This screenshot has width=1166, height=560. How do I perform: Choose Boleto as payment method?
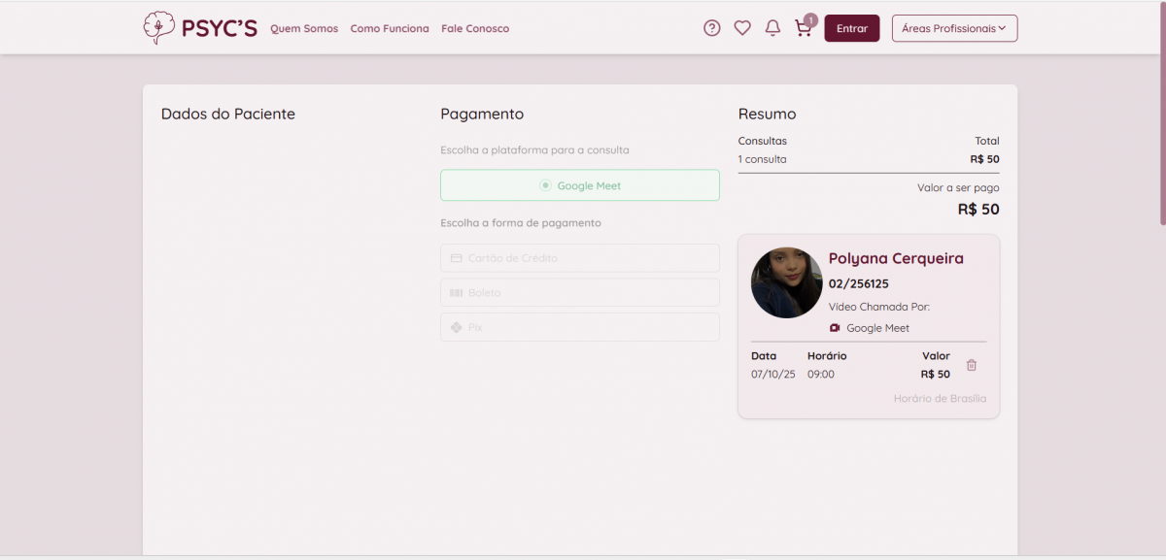tap(580, 292)
